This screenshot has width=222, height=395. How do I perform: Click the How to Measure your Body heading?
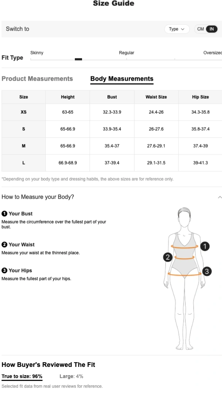pos(38,197)
